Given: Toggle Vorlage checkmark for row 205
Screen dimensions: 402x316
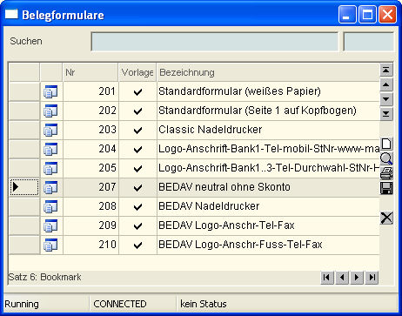Looking at the screenshot, I should tap(137, 169).
